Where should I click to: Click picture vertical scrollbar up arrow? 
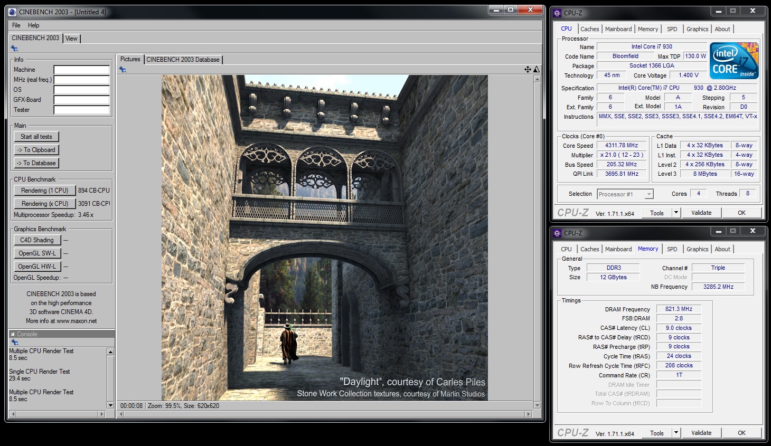(537, 79)
